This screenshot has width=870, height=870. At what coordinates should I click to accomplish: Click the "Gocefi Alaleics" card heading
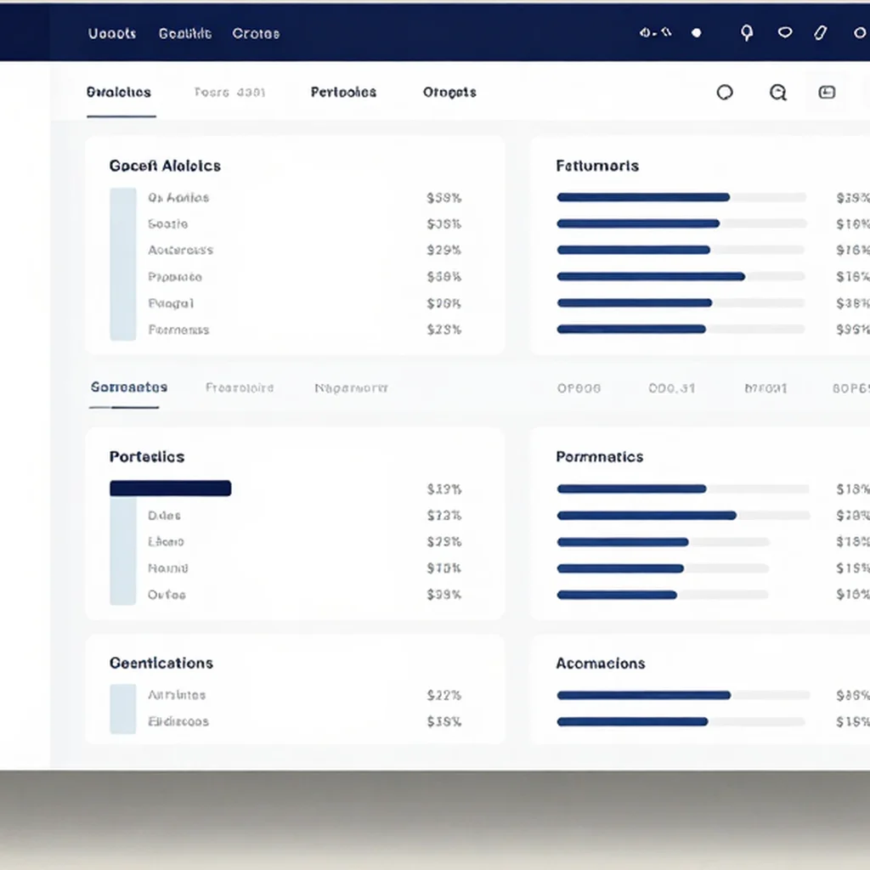pyautogui.click(x=165, y=166)
